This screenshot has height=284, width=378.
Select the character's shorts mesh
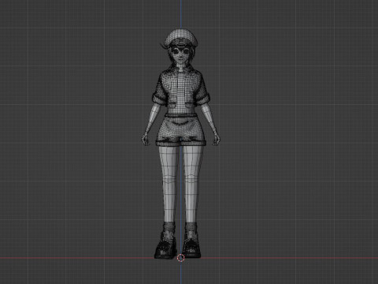click(181, 131)
